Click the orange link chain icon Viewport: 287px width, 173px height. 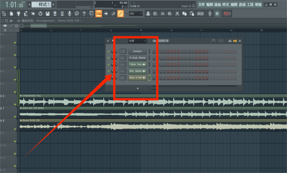coord(120,14)
